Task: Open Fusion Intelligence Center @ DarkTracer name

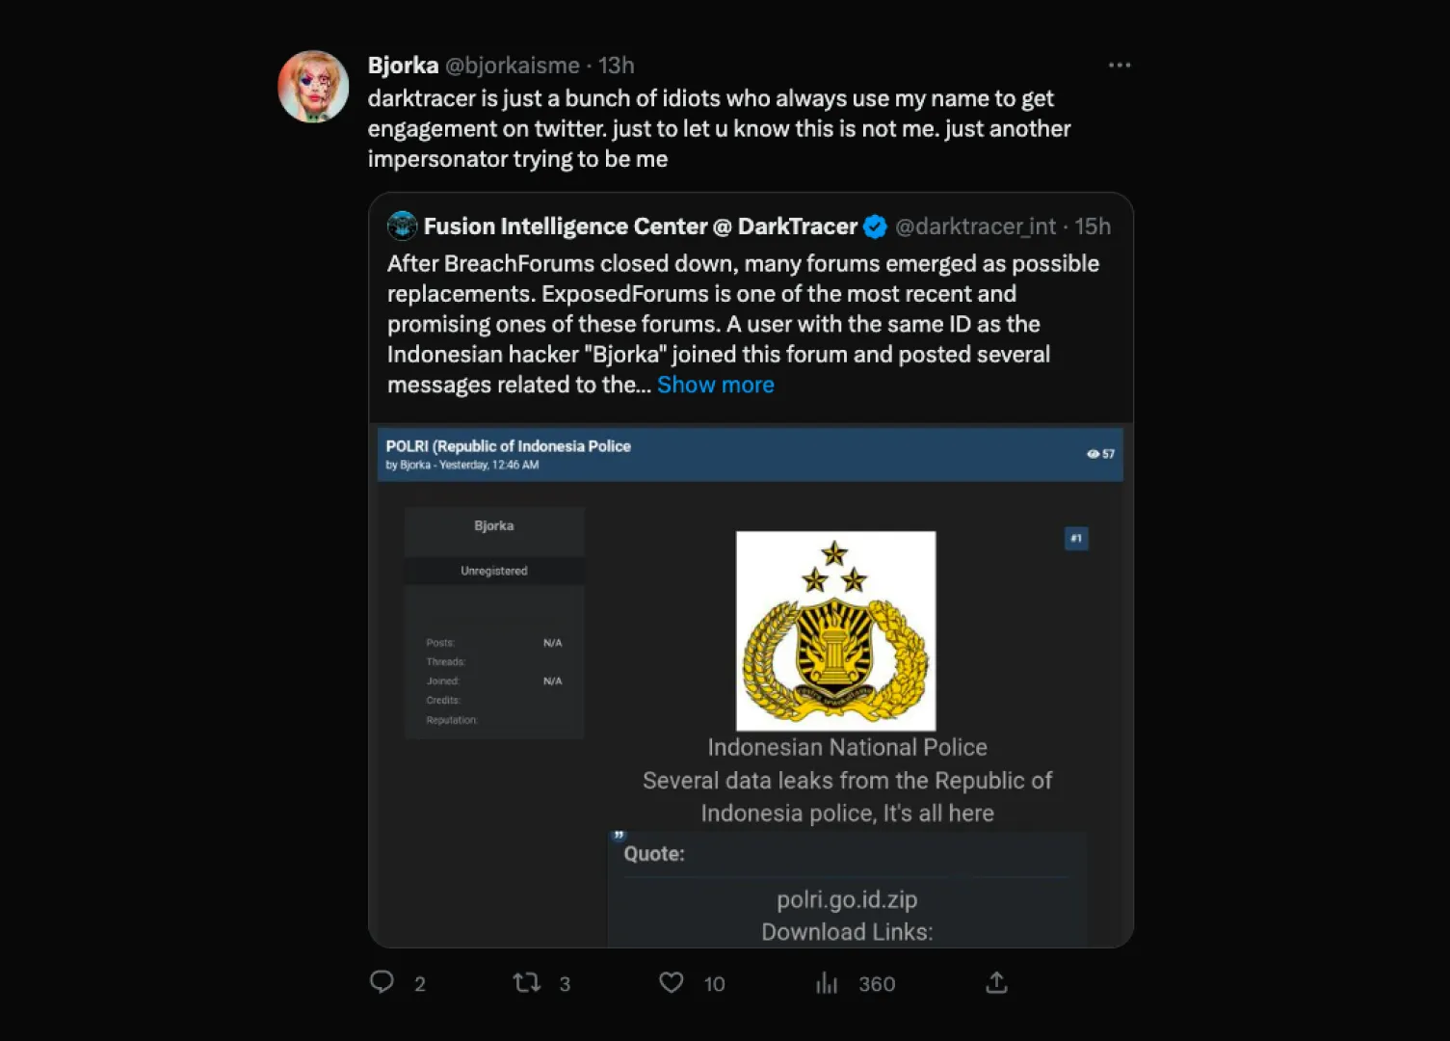Action: tap(640, 227)
